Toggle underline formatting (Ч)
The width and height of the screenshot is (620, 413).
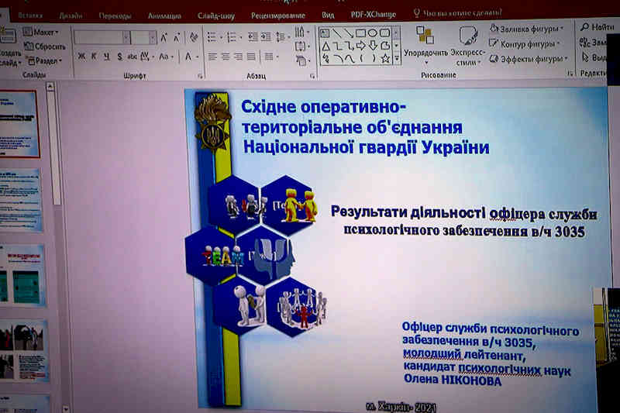(x=107, y=57)
